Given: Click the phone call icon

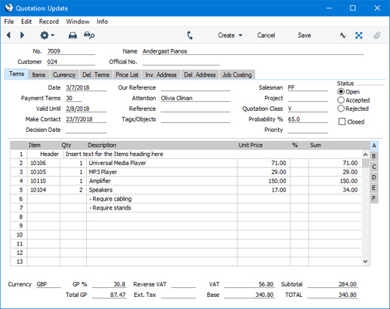Looking at the screenshot, I should pos(190,35).
